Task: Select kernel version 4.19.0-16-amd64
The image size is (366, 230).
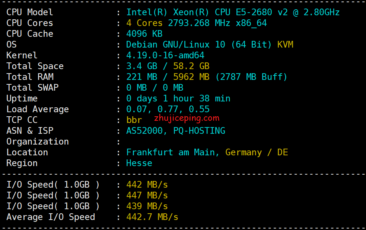Action: [x=165, y=55]
